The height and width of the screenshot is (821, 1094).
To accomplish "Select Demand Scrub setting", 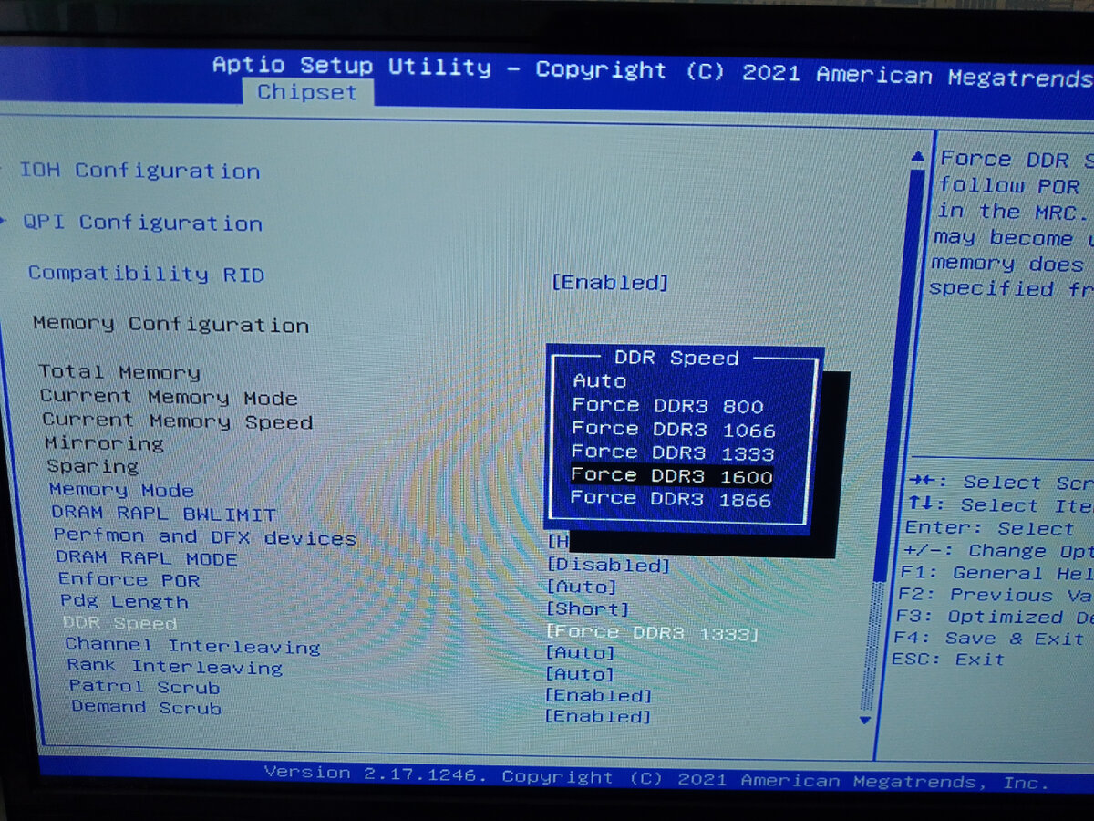I will (x=146, y=707).
